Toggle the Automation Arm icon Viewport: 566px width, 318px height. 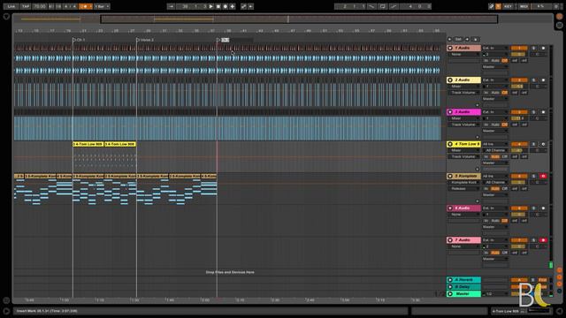(x=244, y=6)
